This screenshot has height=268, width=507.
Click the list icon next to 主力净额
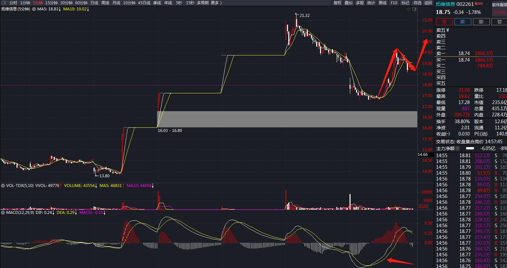point(457,148)
